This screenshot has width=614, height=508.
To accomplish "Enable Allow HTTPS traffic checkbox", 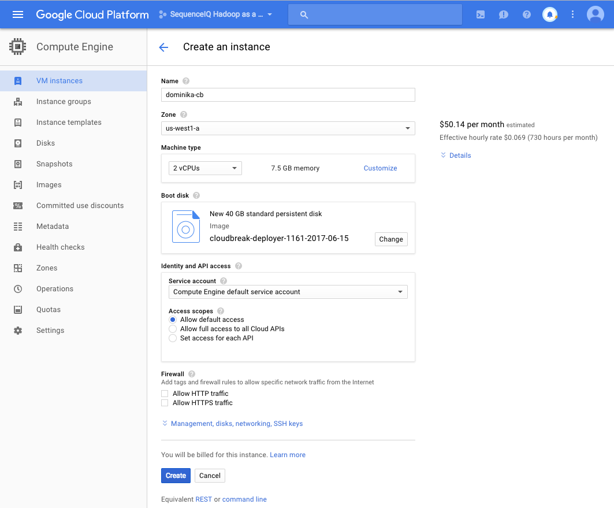I will pyautogui.click(x=165, y=403).
